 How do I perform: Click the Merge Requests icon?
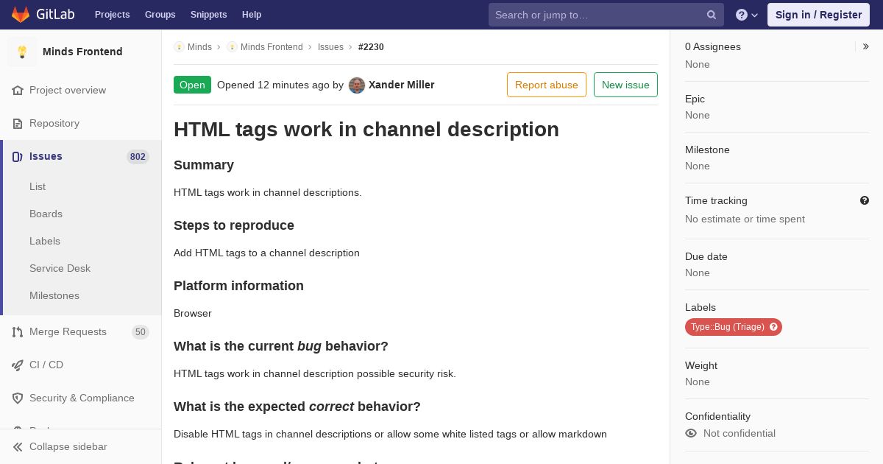(18, 332)
